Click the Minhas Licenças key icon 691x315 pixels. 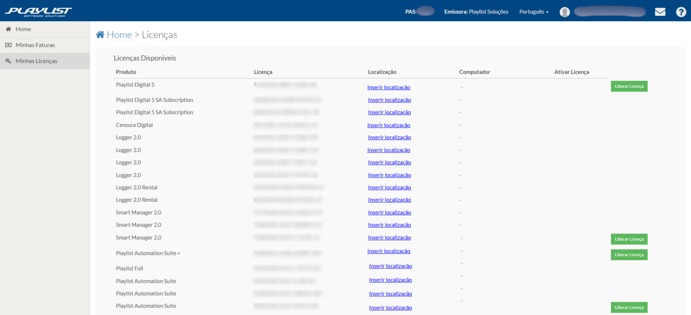click(8, 61)
